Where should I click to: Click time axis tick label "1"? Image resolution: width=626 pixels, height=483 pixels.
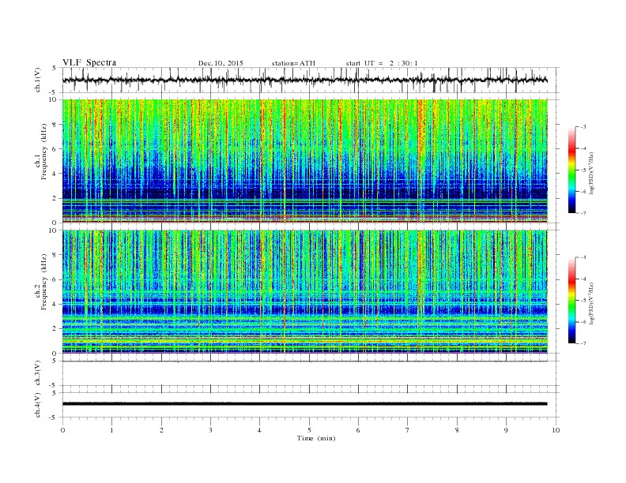point(111,430)
